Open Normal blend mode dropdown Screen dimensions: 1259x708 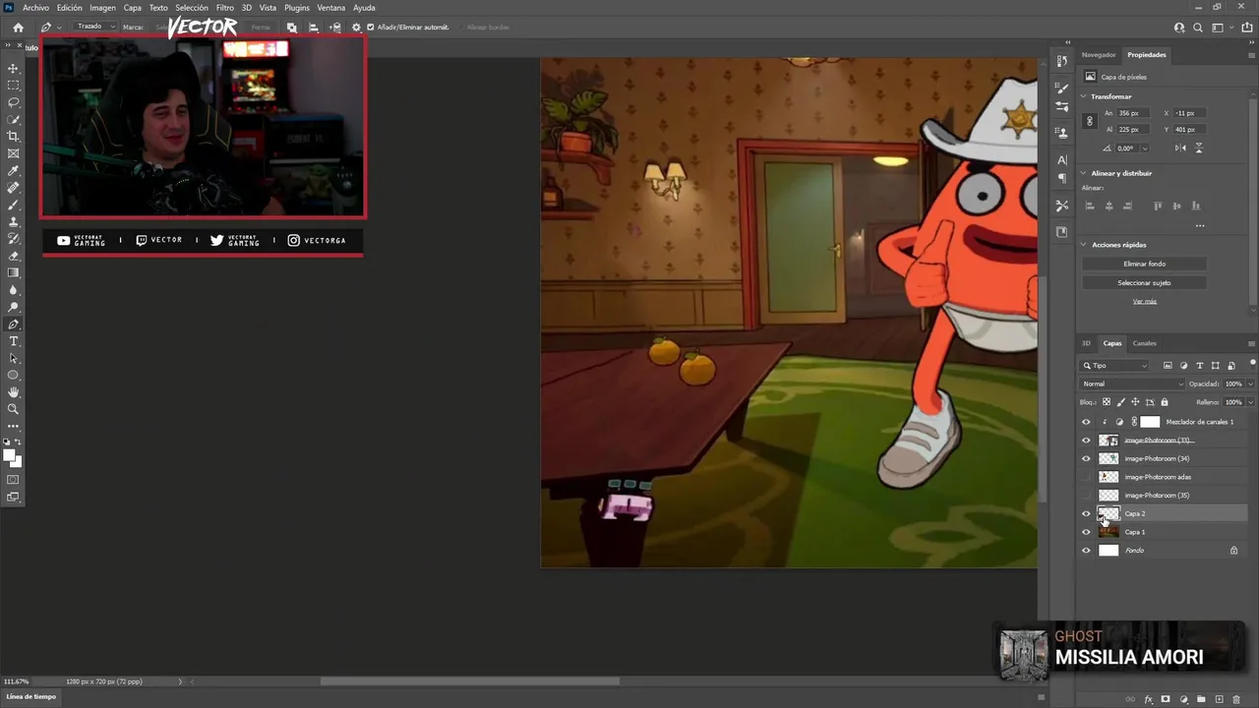point(1132,383)
